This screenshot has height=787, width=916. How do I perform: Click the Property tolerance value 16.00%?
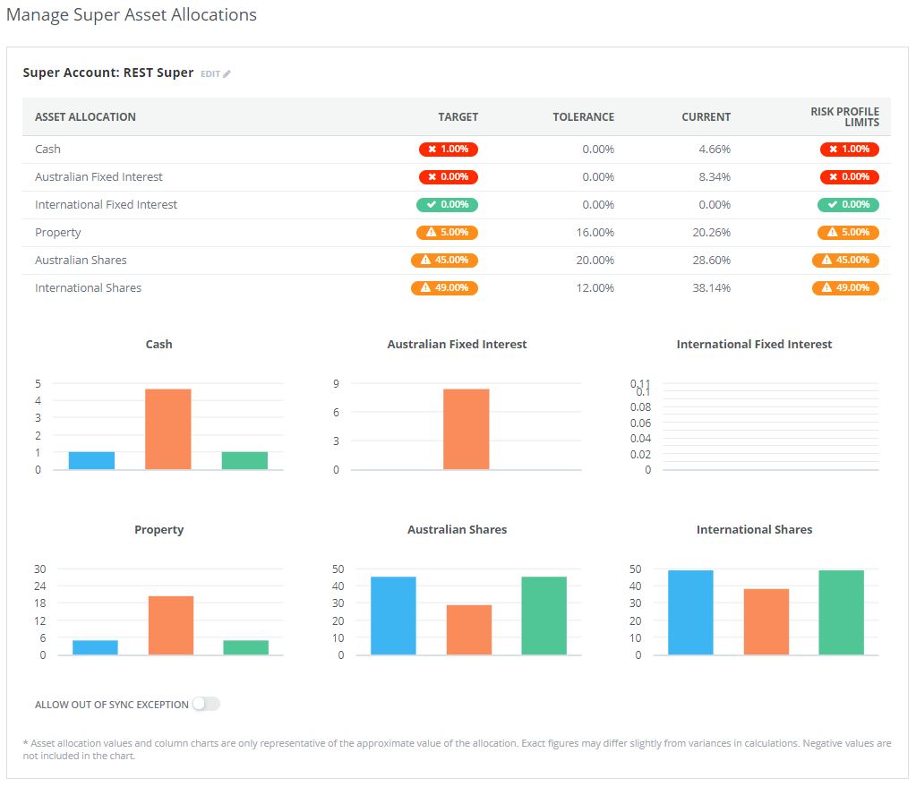tap(597, 233)
